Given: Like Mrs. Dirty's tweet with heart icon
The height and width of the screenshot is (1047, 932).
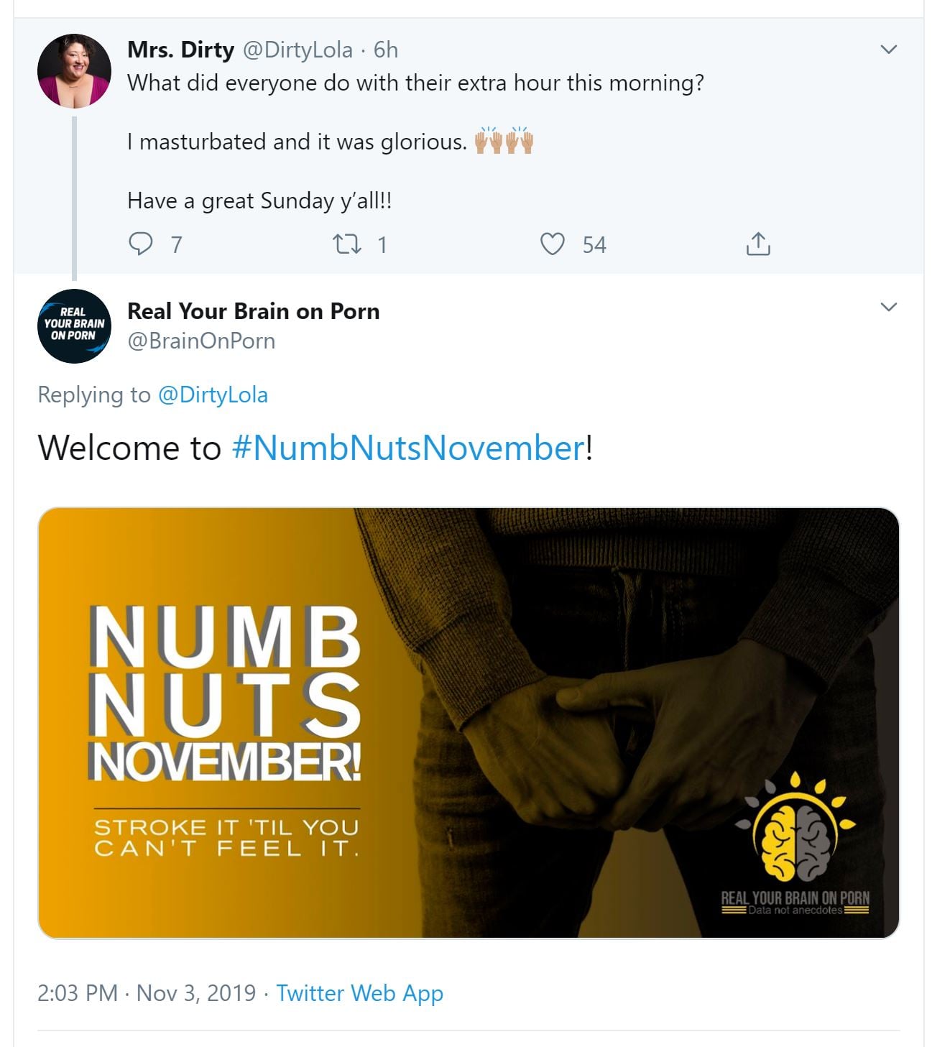Looking at the screenshot, I should click(x=552, y=244).
